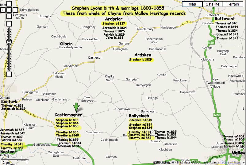Screen dimensions: 246x165
Task: Click the center return-to-last-result button
Action: pyautogui.click(x=9, y=10)
